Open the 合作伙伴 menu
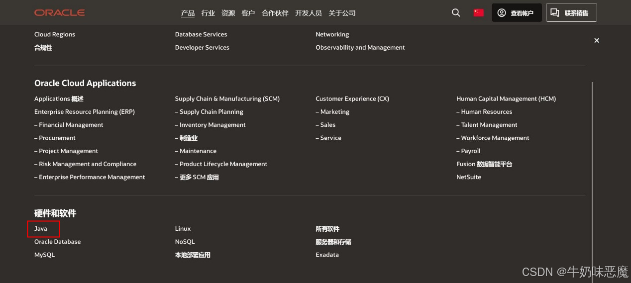The height and width of the screenshot is (283, 631). (x=275, y=13)
